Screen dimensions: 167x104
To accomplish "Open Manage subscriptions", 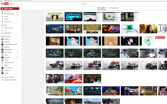I will (x=10, y=80).
